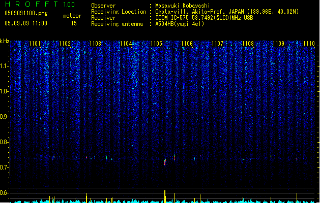Click the date stamp 05.09.09 11:00

pos(26,23)
